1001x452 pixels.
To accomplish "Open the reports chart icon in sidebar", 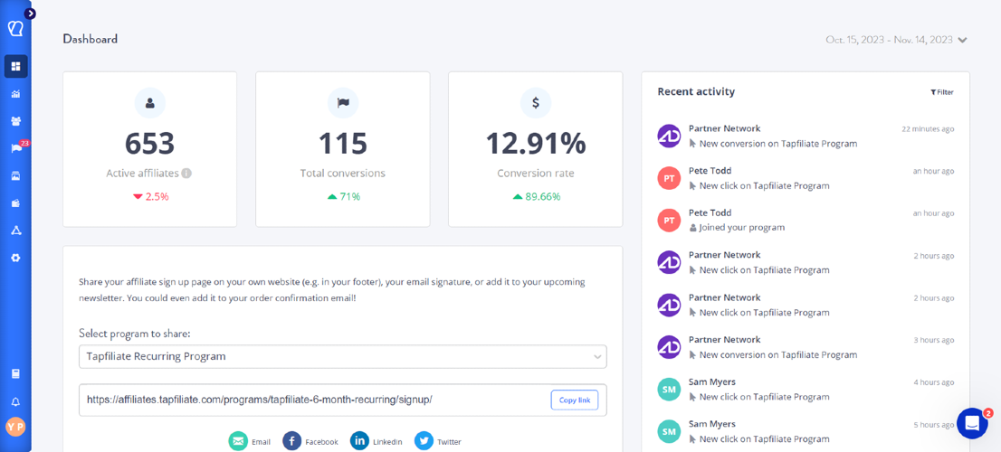I will click(16, 94).
